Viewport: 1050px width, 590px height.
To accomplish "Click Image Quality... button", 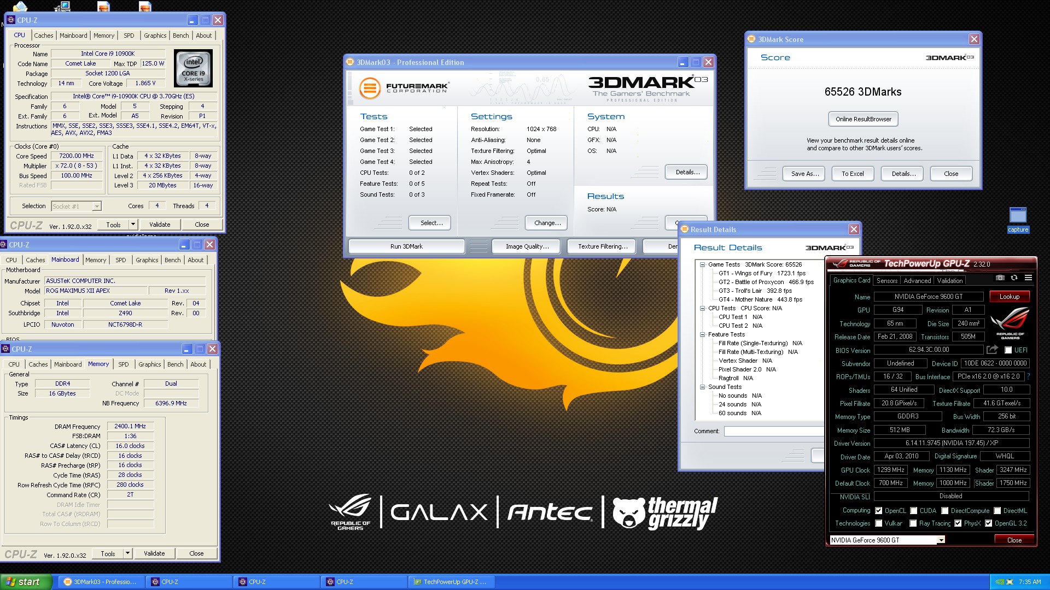I will (x=527, y=246).
